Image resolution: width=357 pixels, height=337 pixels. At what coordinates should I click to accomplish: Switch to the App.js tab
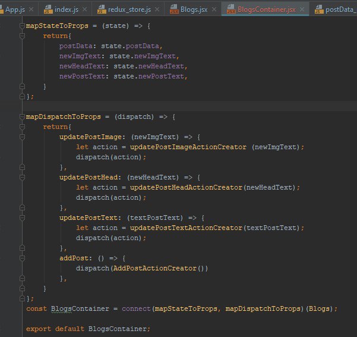(16, 9)
